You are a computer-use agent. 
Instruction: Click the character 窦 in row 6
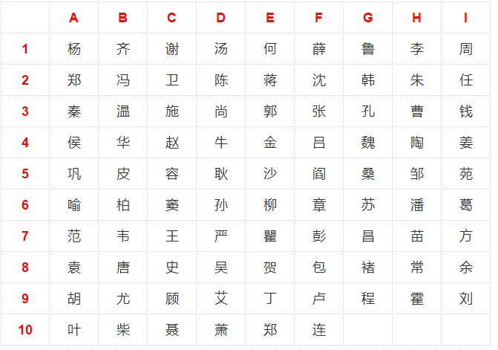click(x=172, y=204)
